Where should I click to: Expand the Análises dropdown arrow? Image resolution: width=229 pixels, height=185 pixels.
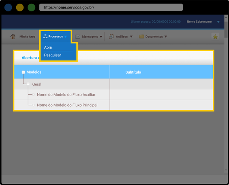[131, 37]
